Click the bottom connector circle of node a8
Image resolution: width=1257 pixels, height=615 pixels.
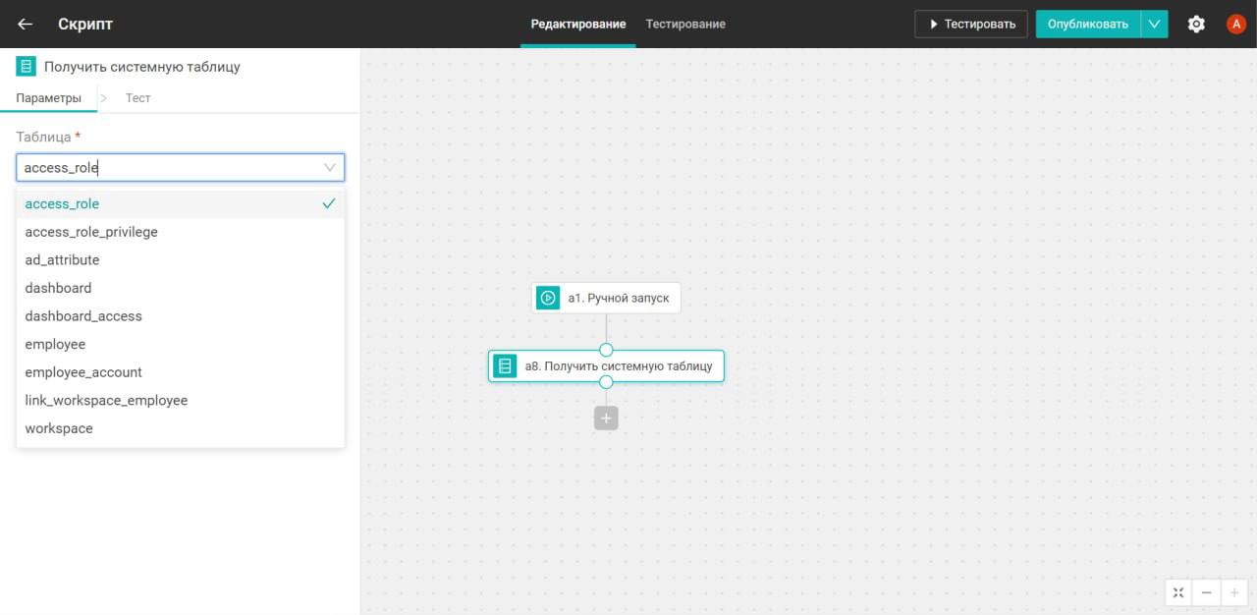coord(606,382)
